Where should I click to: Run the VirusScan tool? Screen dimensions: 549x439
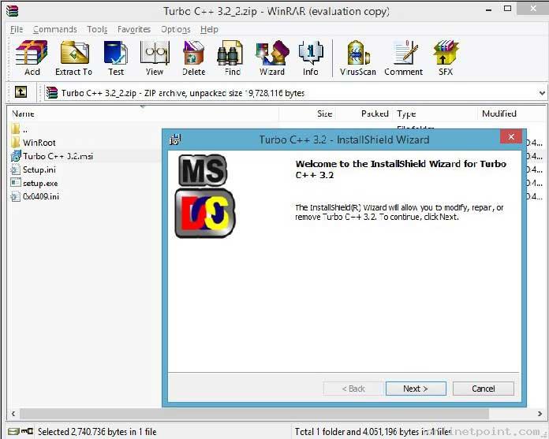click(358, 58)
